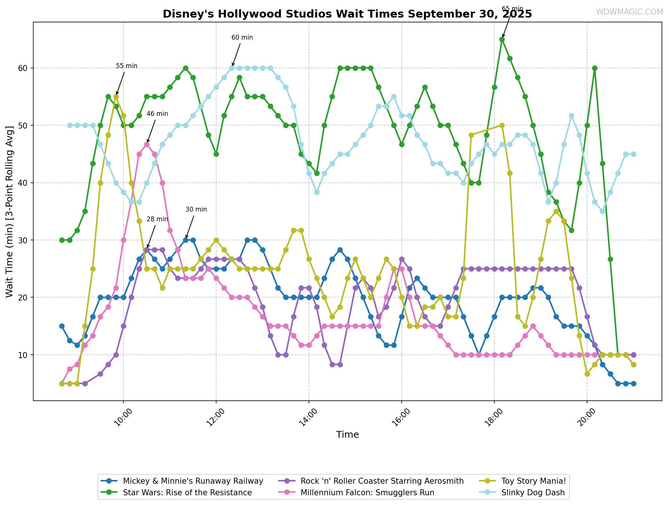Click the 40 tick label on the y-axis

point(23,183)
